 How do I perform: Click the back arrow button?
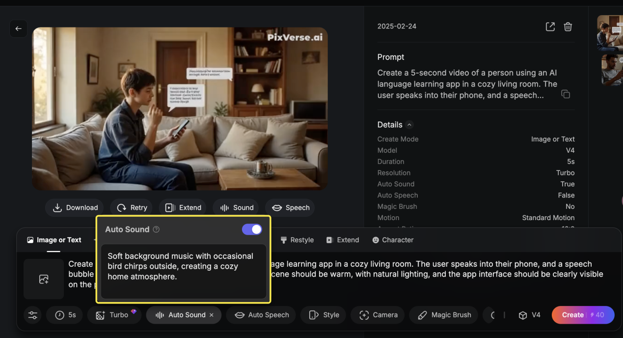(x=18, y=28)
